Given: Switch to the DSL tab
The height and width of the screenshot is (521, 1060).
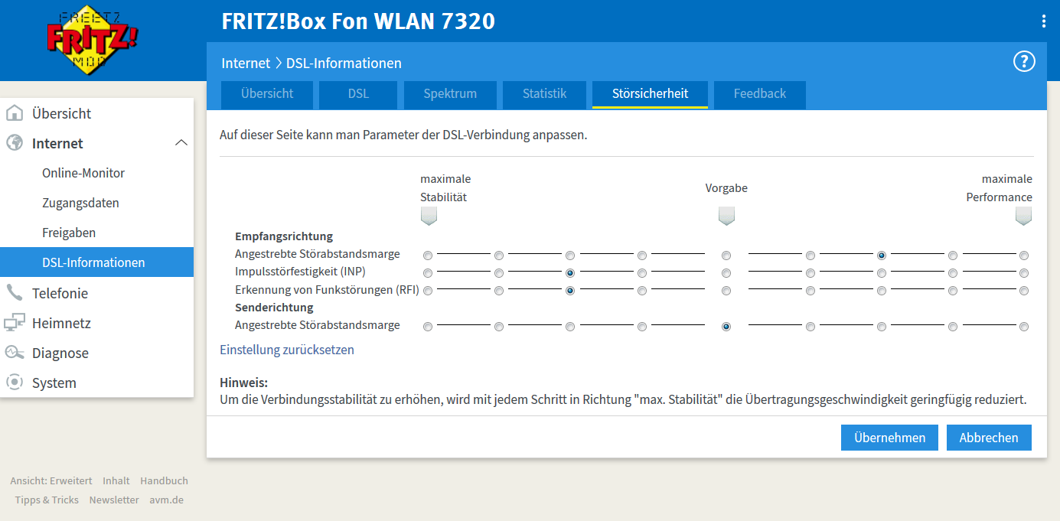Looking at the screenshot, I should pyautogui.click(x=358, y=94).
